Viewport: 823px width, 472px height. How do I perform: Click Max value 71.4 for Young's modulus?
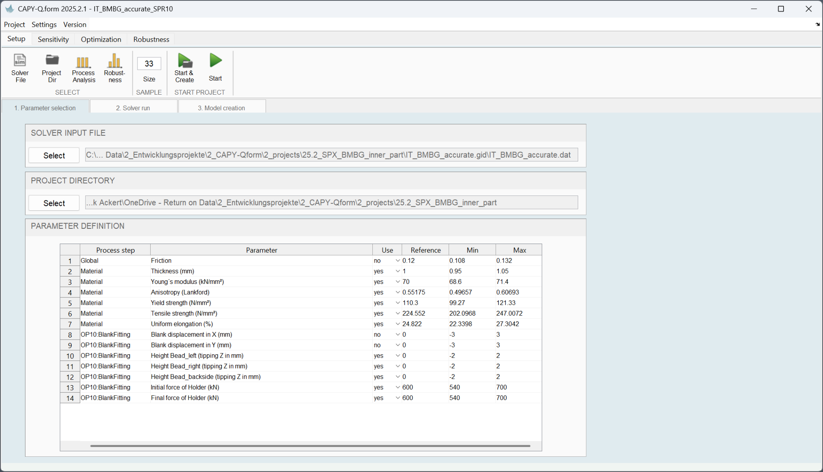tap(518, 282)
